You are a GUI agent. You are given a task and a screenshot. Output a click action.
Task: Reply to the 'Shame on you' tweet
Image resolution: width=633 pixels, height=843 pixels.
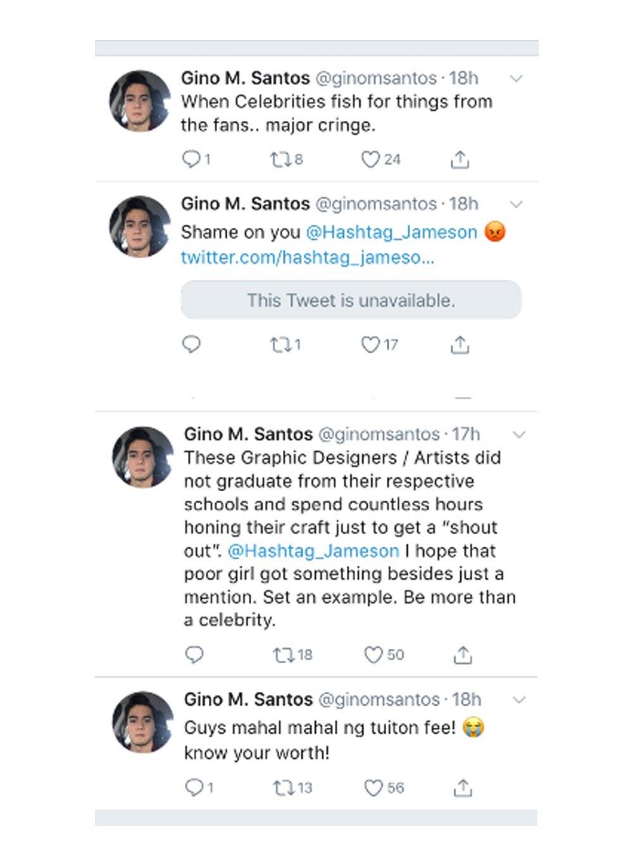(x=191, y=344)
